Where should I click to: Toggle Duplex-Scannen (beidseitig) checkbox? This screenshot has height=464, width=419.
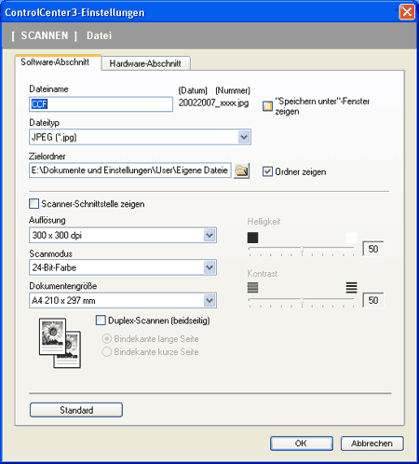point(101,321)
